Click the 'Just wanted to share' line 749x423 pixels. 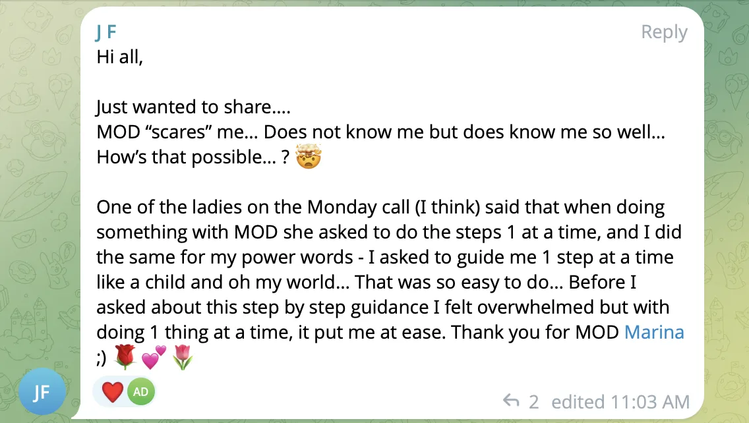(x=193, y=107)
